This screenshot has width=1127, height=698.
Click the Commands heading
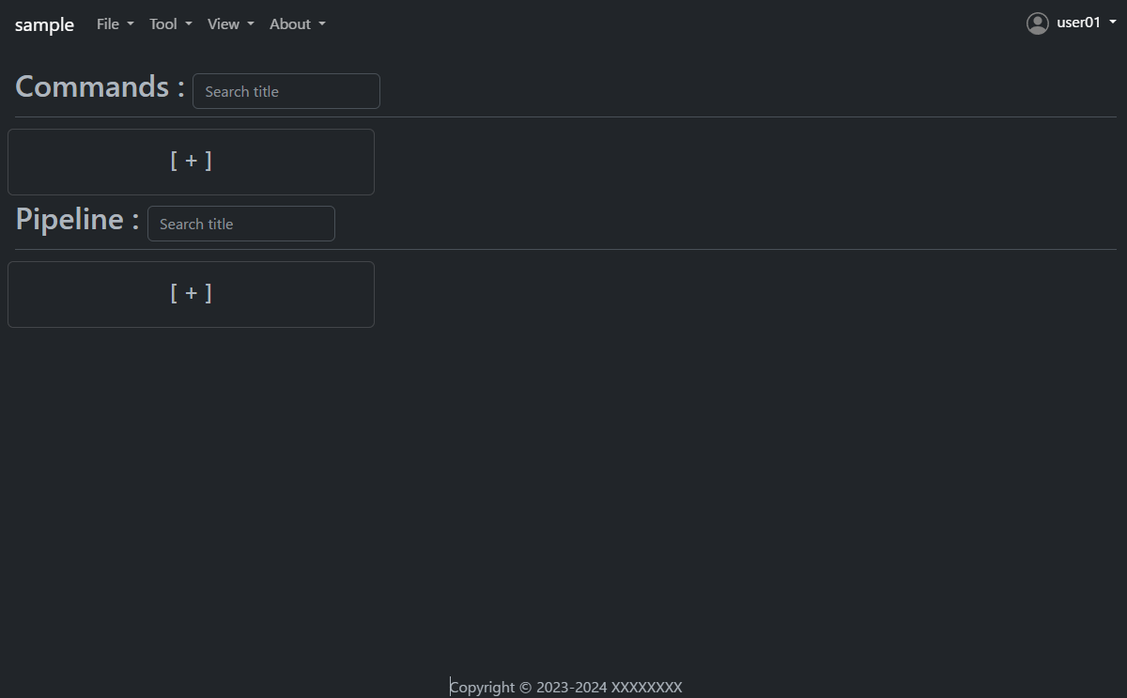(93, 85)
